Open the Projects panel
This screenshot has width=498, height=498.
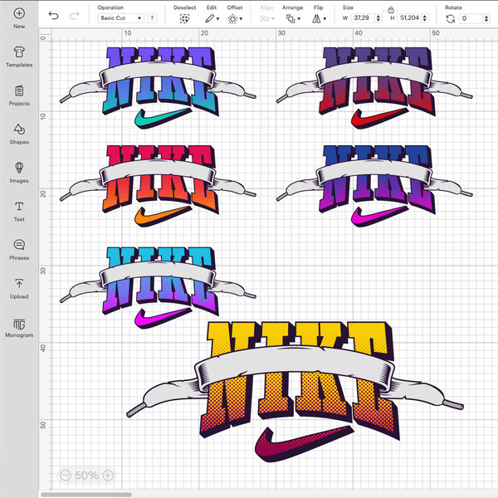coord(19,95)
